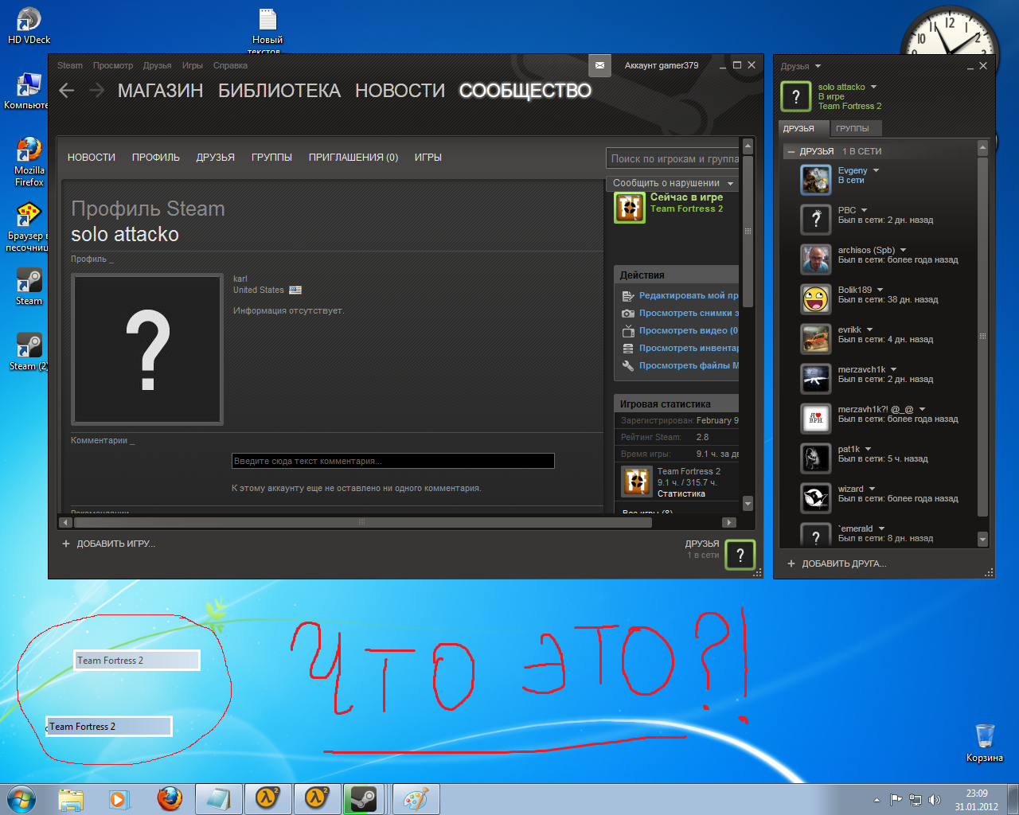Open the Приглашения (0) sub-tab

tap(353, 158)
